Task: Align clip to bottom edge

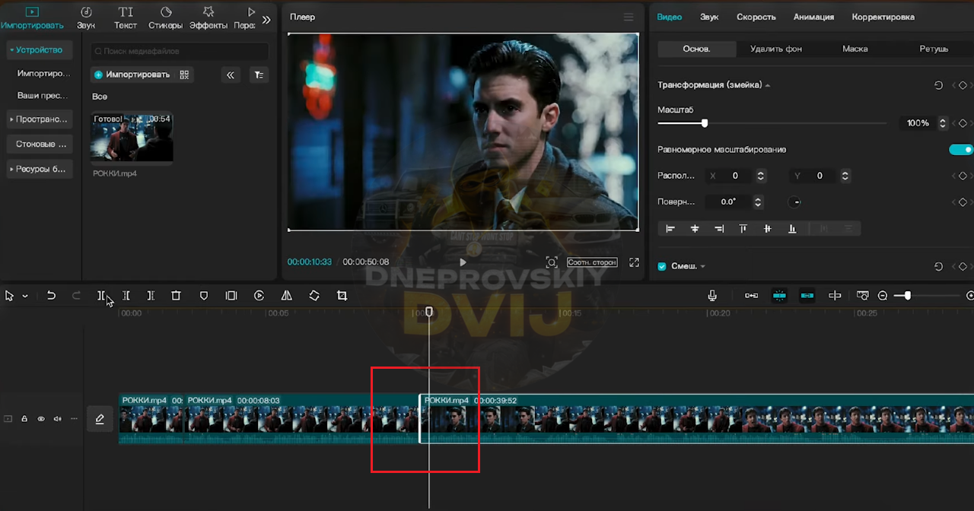Action: (792, 228)
